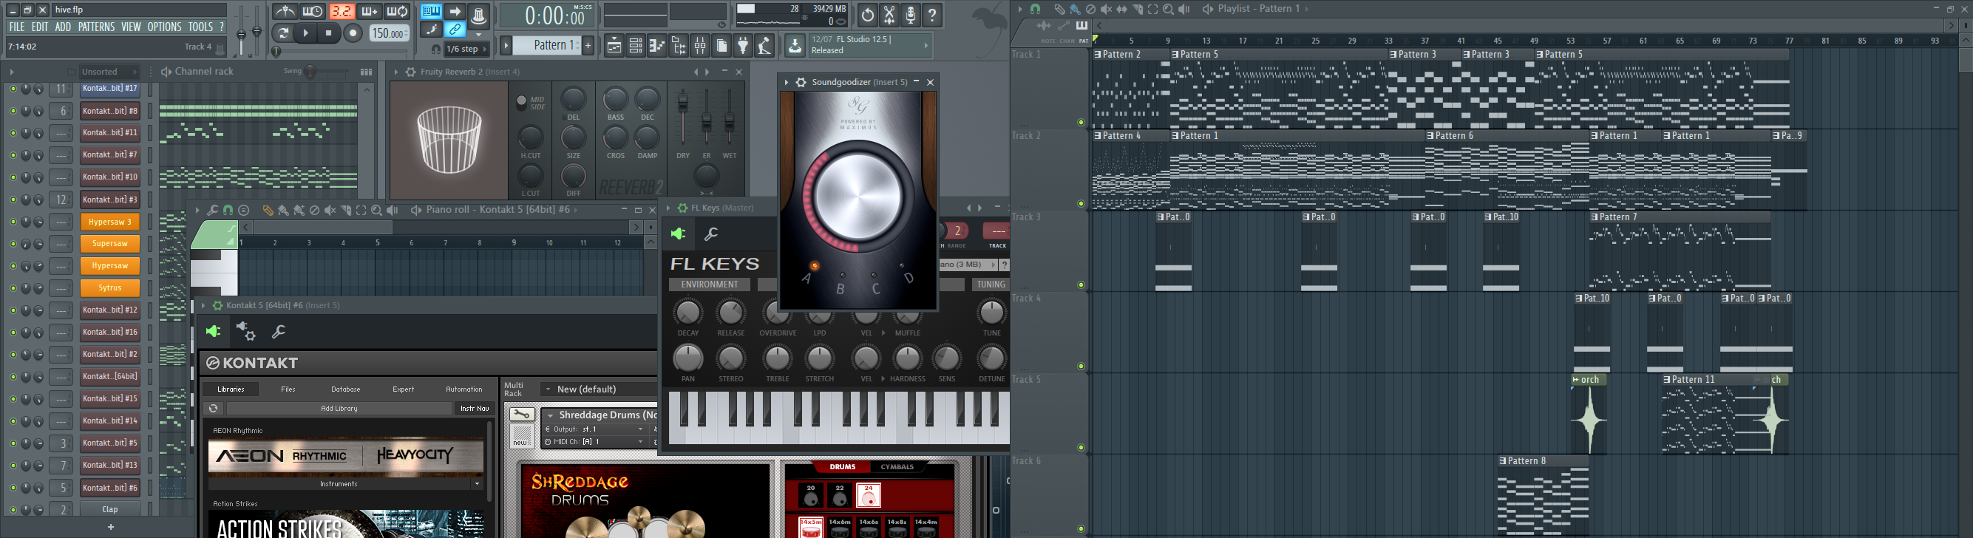
Task: Open the PATTERNS menu
Action: pos(97,27)
